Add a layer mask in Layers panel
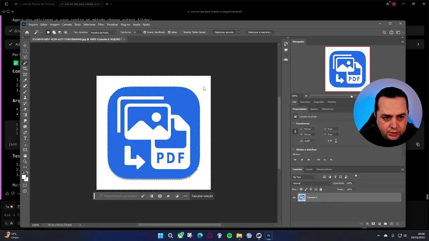Screen dimensions: 429x241 click(373, 224)
